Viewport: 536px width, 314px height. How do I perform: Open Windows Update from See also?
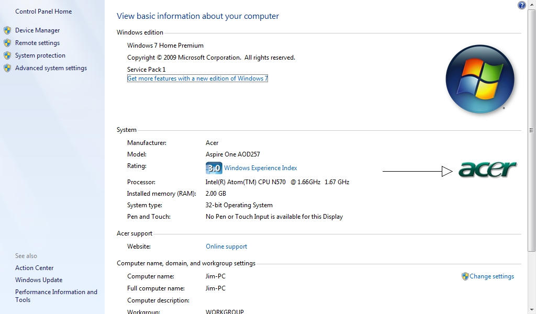pos(39,280)
